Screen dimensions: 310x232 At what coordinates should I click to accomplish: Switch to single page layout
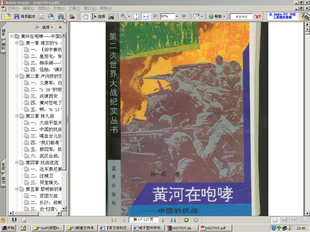pyautogui.click(x=275, y=220)
